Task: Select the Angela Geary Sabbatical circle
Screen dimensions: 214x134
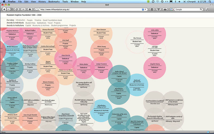Action: pyautogui.click(x=155, y=68)
